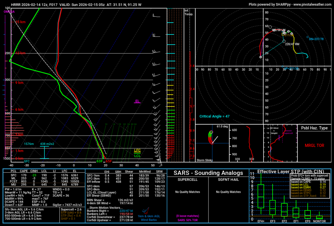Click the EF4+ box plot

[261, 196]
